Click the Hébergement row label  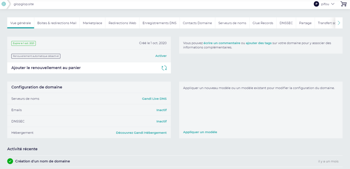coord(22,133)
